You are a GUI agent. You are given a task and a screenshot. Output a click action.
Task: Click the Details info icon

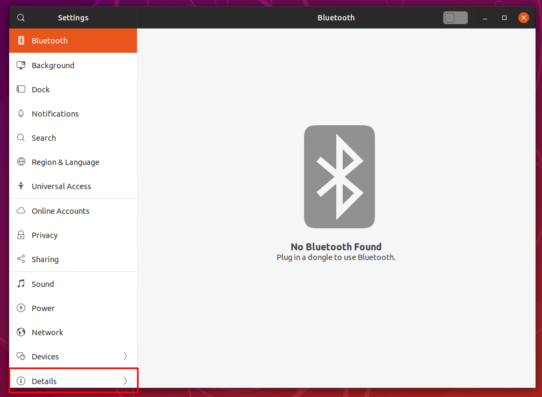(x=21, y=381)
